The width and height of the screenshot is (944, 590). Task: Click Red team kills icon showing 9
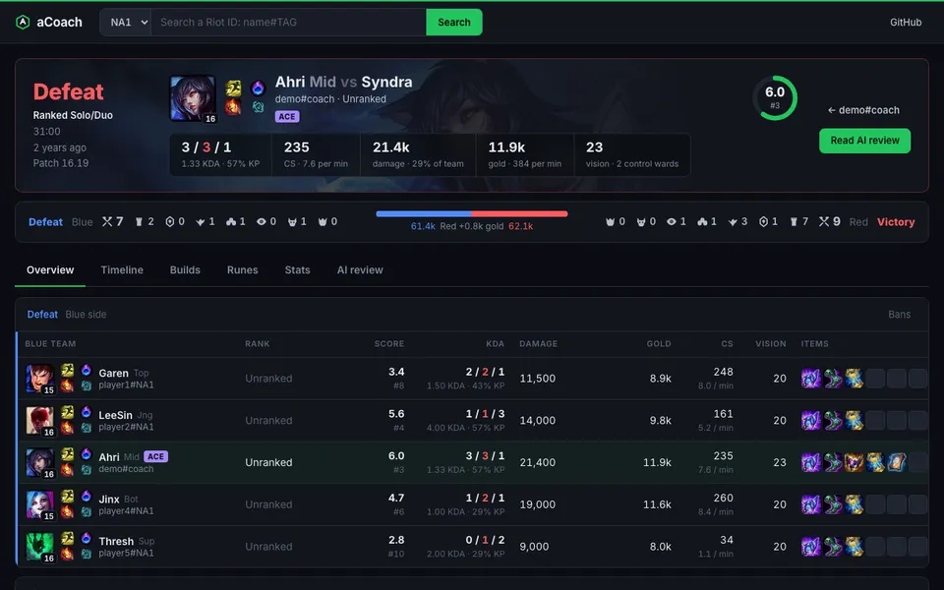click(x=824, y=221)
